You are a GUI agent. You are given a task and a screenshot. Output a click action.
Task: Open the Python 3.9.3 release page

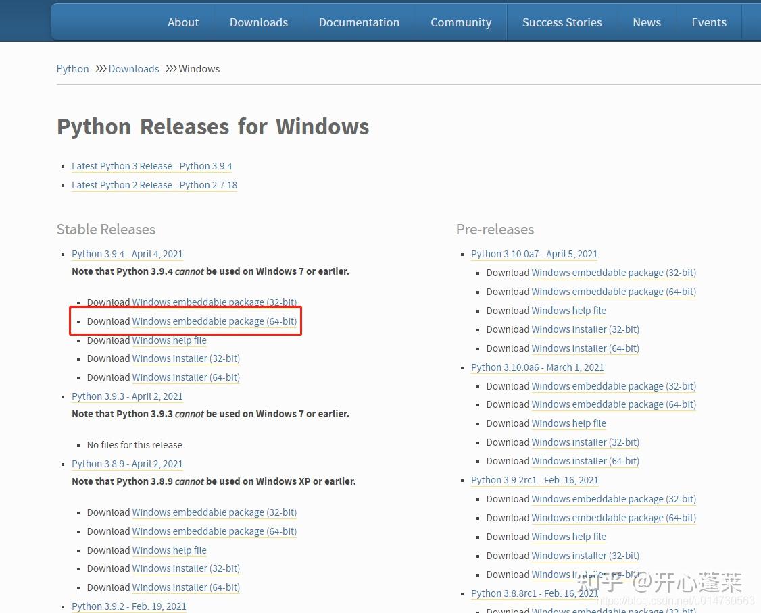[x=127, y=396]
